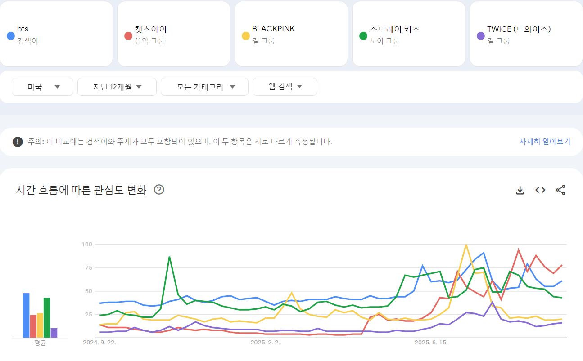Click the BLACKPINK peak at 100

click(466, 245)
